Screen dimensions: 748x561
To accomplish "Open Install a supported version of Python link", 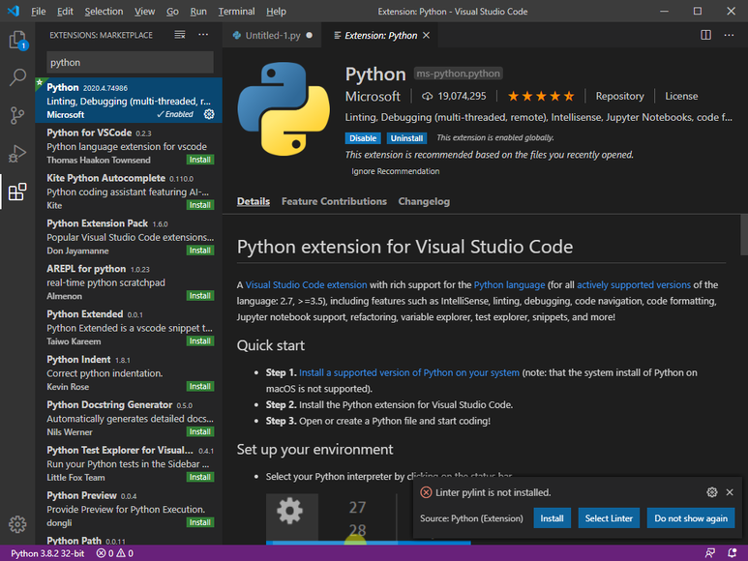I will coord(409,372).
